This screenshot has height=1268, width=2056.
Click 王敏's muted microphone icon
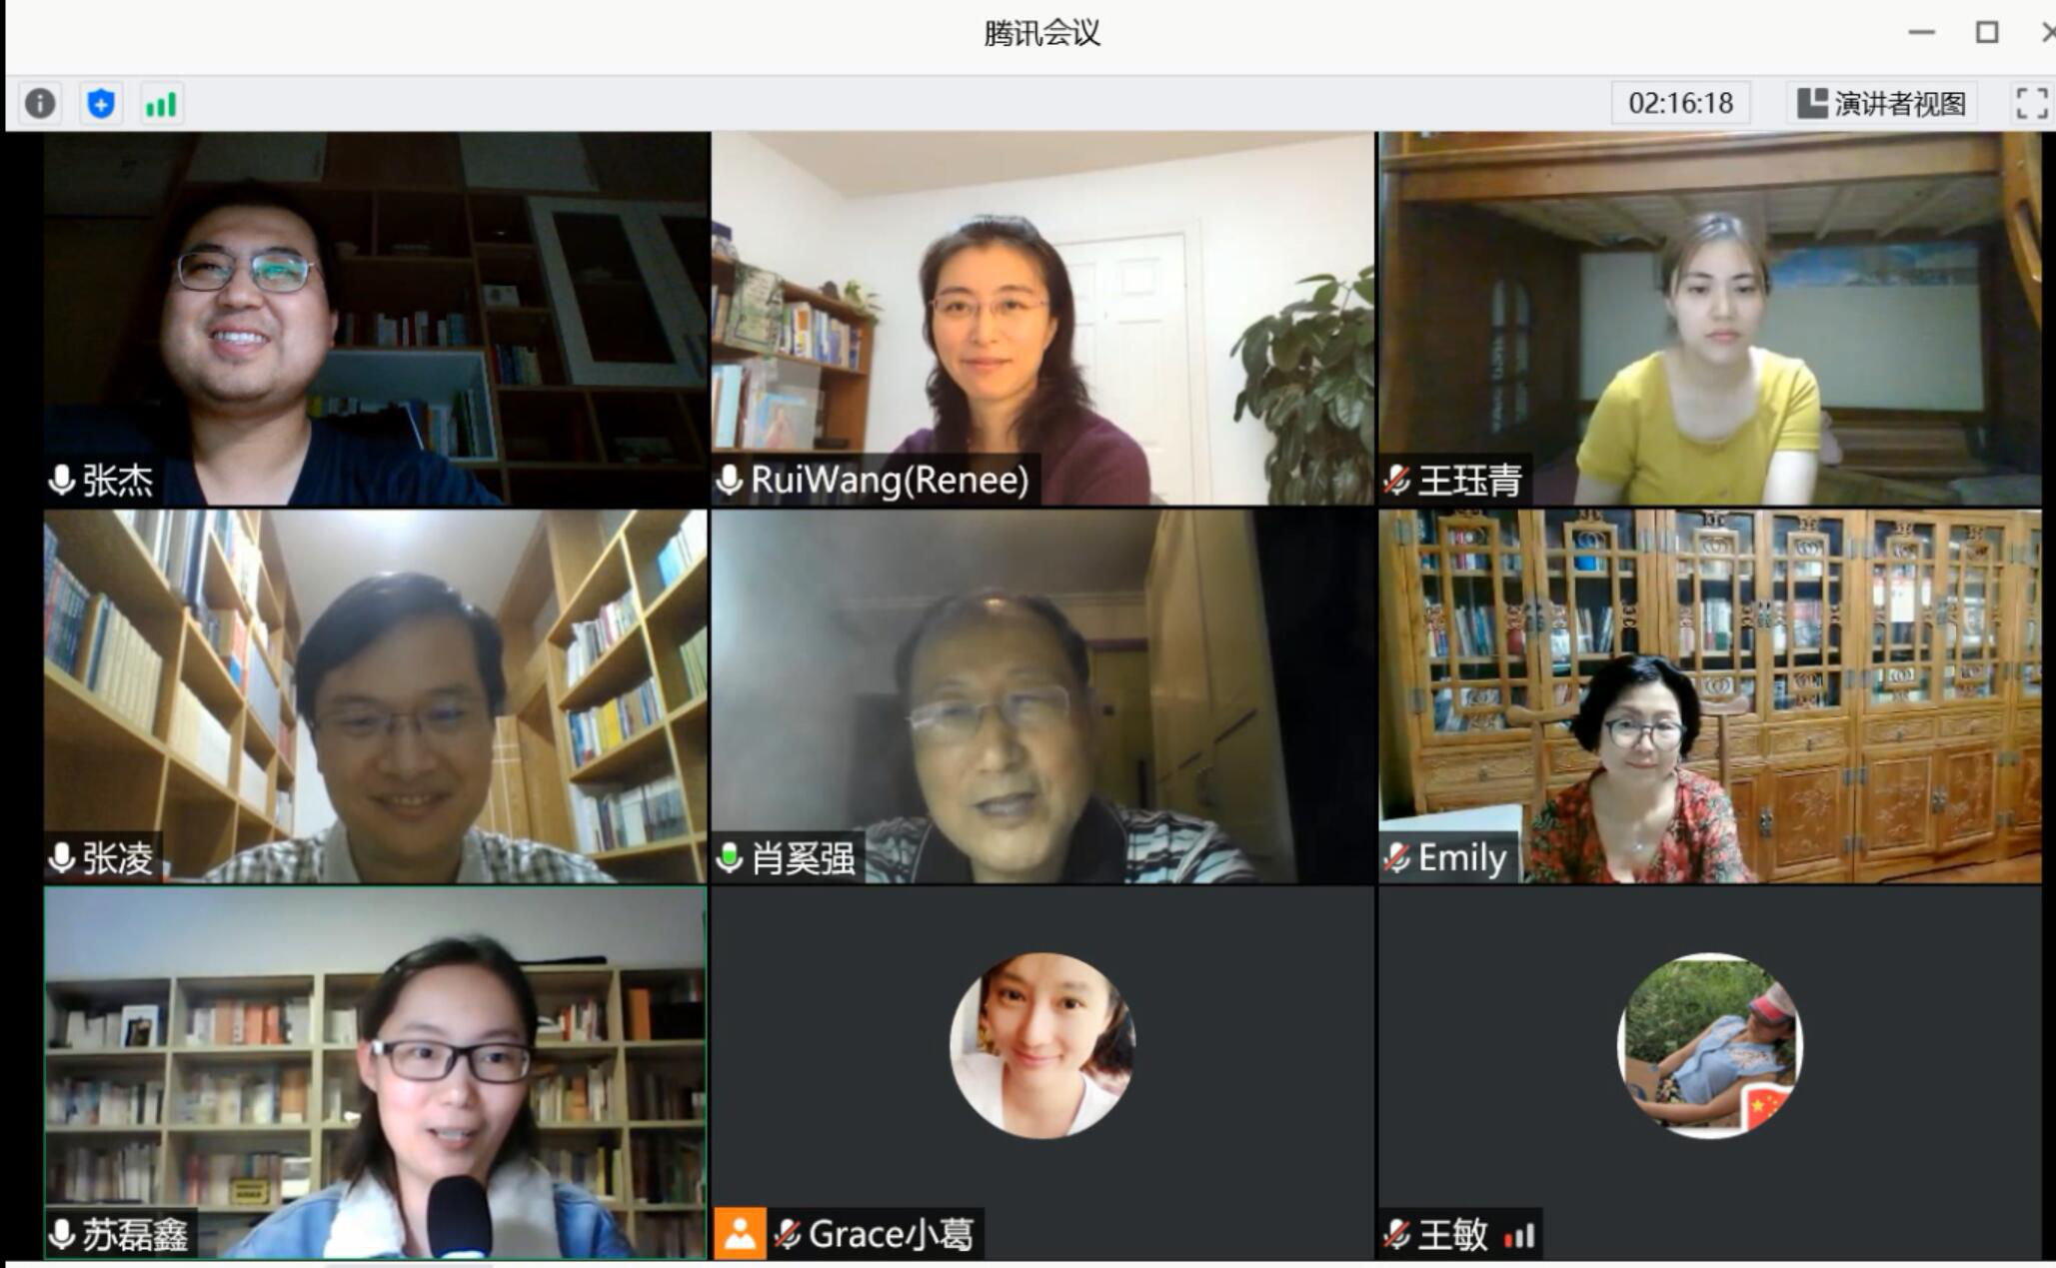[1397, 1235]
